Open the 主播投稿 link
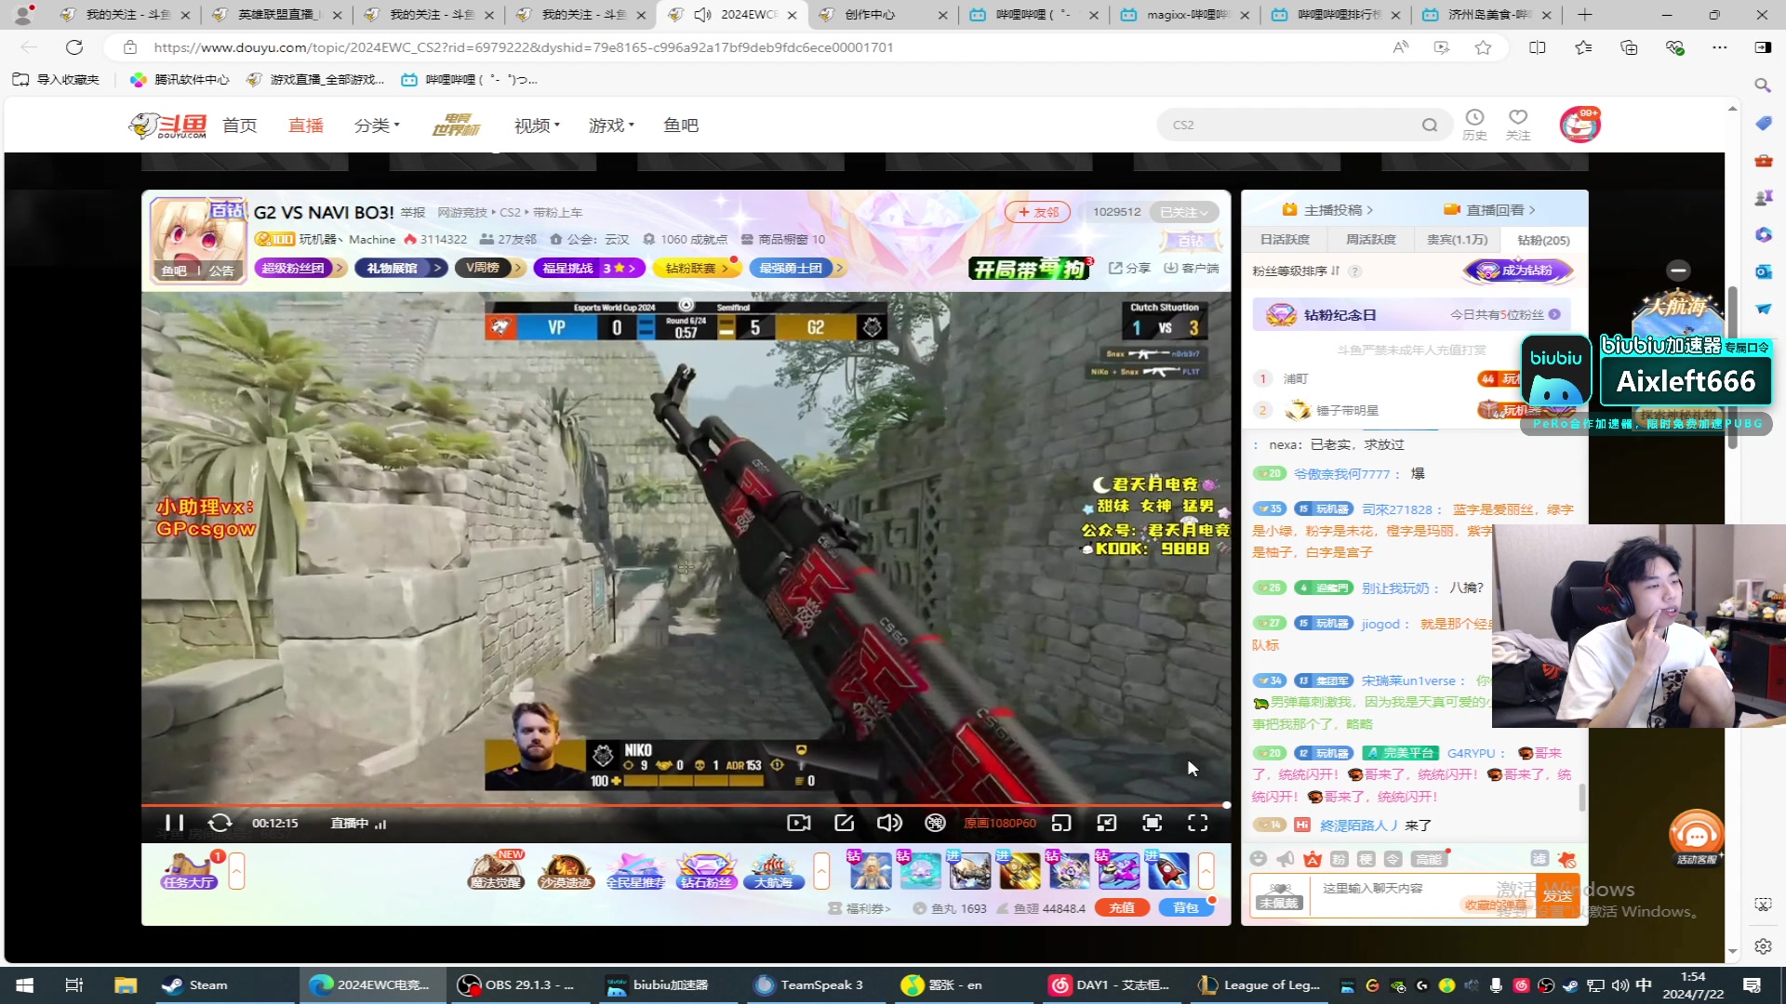The width and height of the screenshot is (1786, 1004). [1328, 210]
